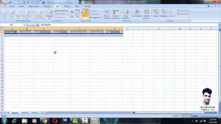Open the Windows Start menu
Viewport: 221px width, 124px height.
pos(4,121)
